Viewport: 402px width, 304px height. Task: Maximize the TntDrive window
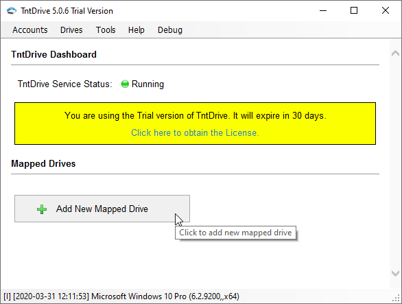(x=354, y=11)
